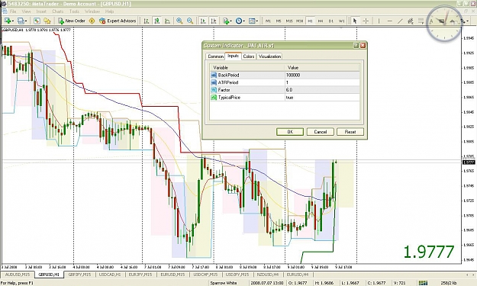Switch to Colors tab in indicator dialog
The width and height of the screenshot is (477, 286).
click(249, 56)
